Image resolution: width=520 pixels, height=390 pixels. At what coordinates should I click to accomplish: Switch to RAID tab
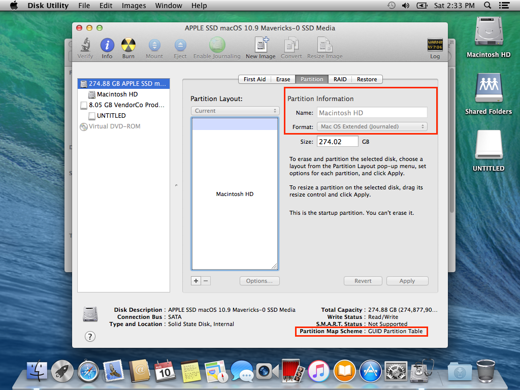pos(340,79)
